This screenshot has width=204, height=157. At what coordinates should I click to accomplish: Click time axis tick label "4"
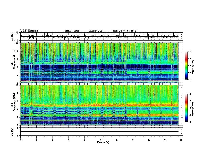tap(85, 140)
